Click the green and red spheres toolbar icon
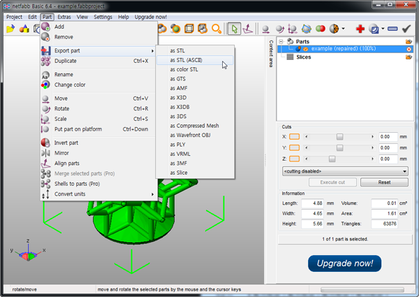This screenshot has height=297, width=419. [320, 29]
